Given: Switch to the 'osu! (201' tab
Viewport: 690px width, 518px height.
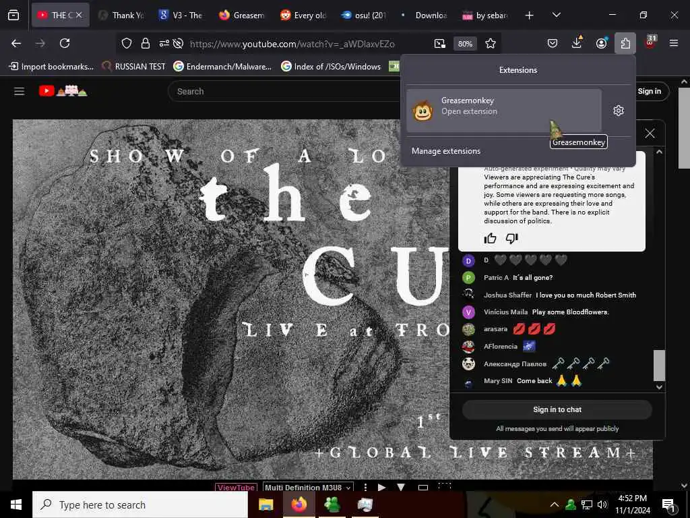Looking at the screenshot, I should coord(363,16).
